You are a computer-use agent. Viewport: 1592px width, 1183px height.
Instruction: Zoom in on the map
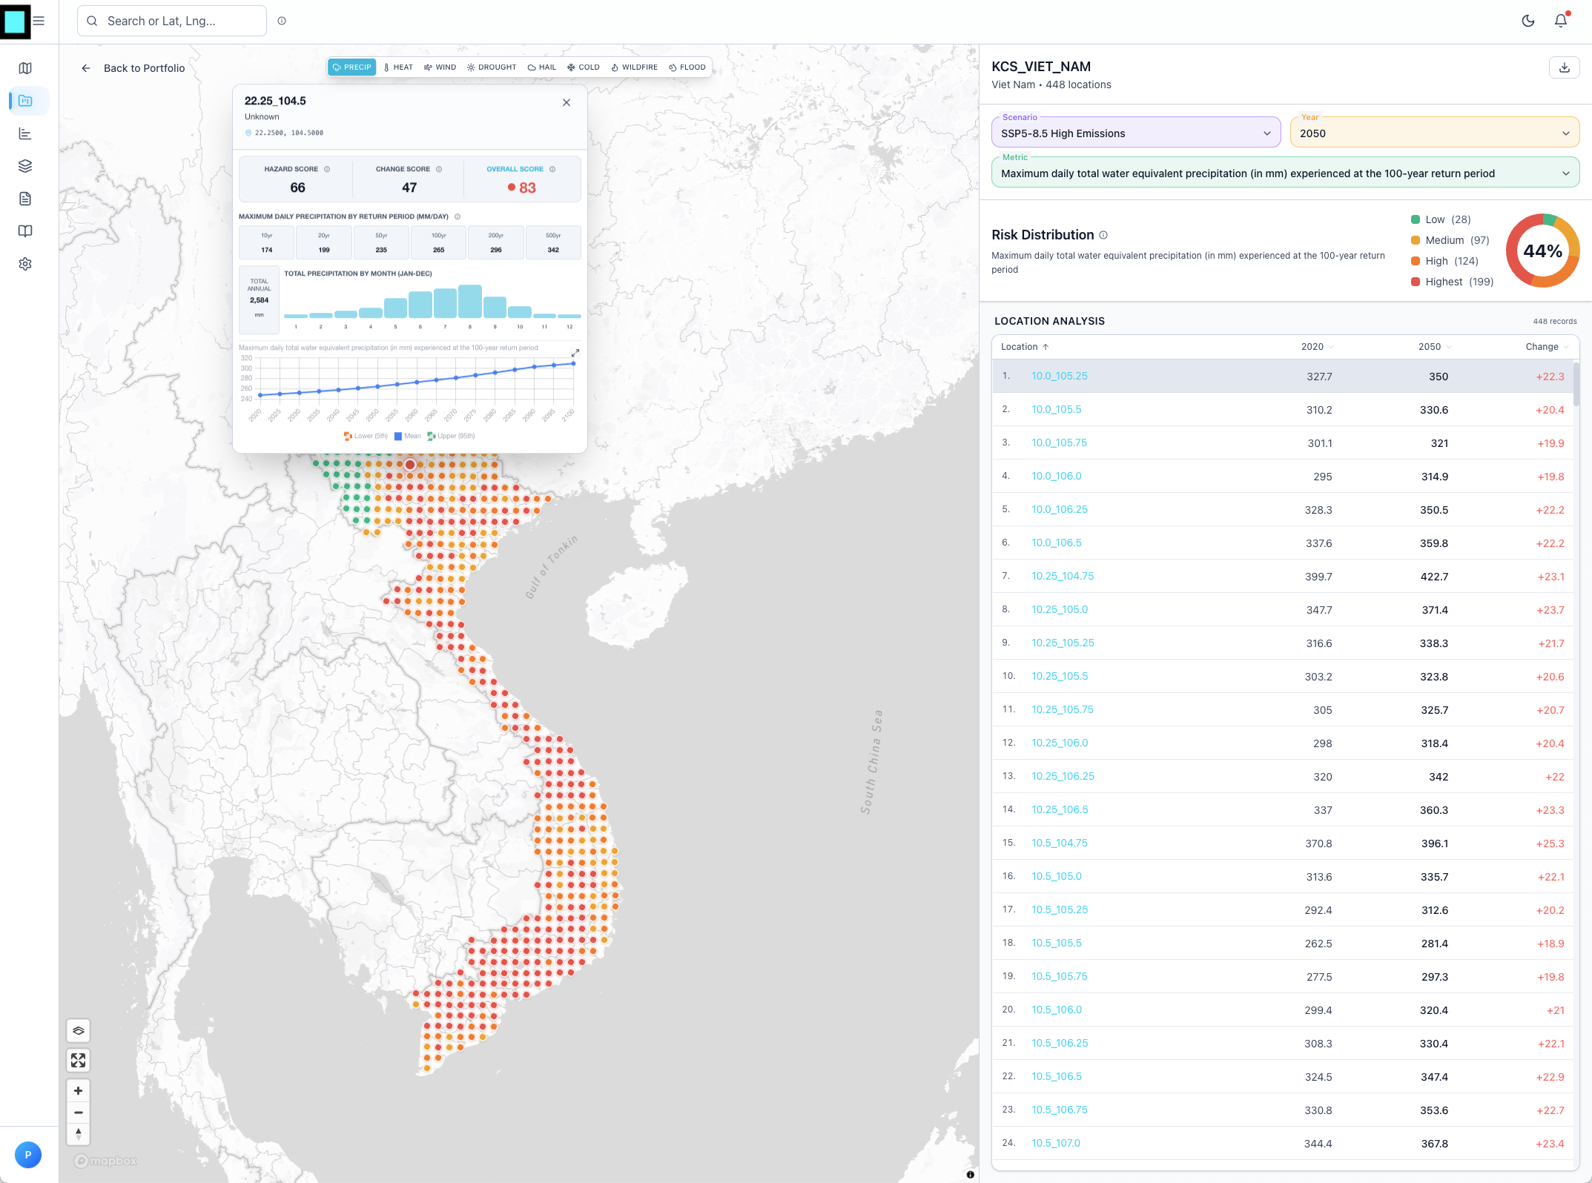point(79,1091)
